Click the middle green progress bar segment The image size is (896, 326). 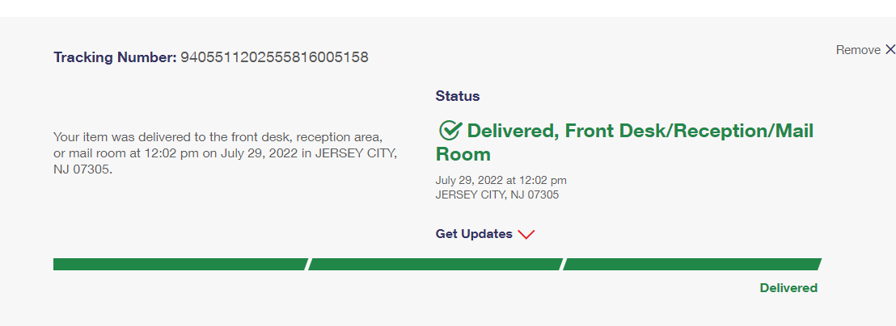click(435, 264)
